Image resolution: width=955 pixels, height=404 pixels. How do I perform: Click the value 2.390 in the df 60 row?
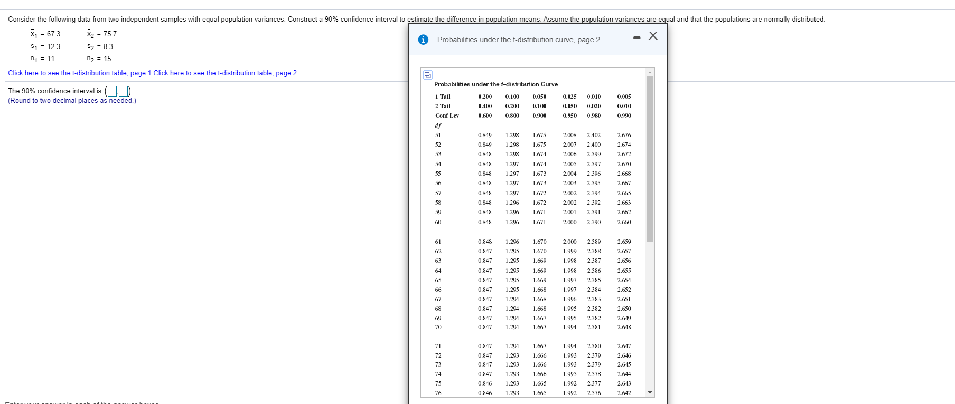coord(594,222)
